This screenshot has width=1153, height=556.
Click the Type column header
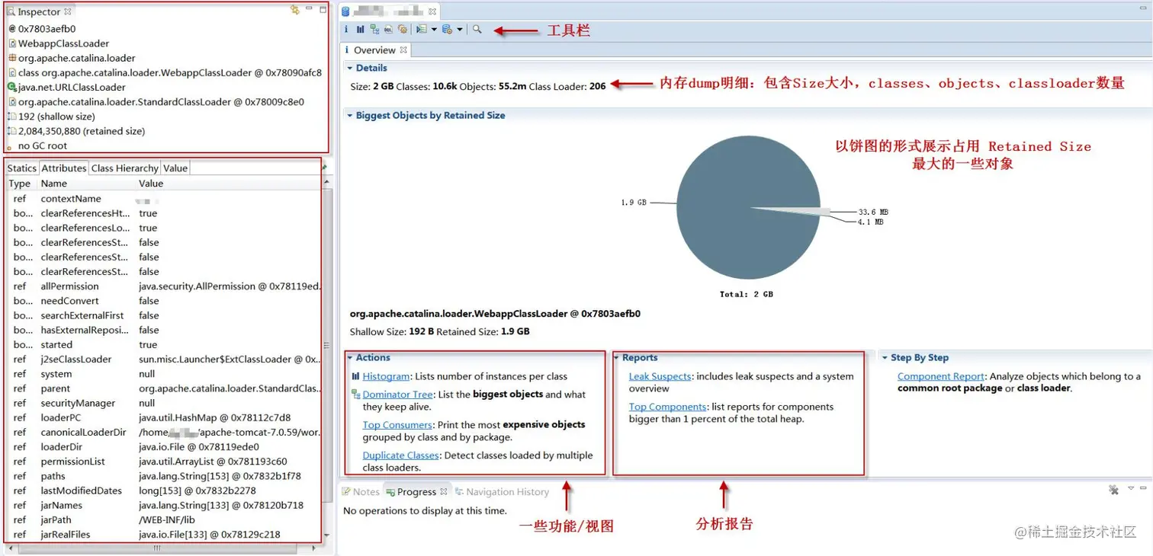point(20,184)
